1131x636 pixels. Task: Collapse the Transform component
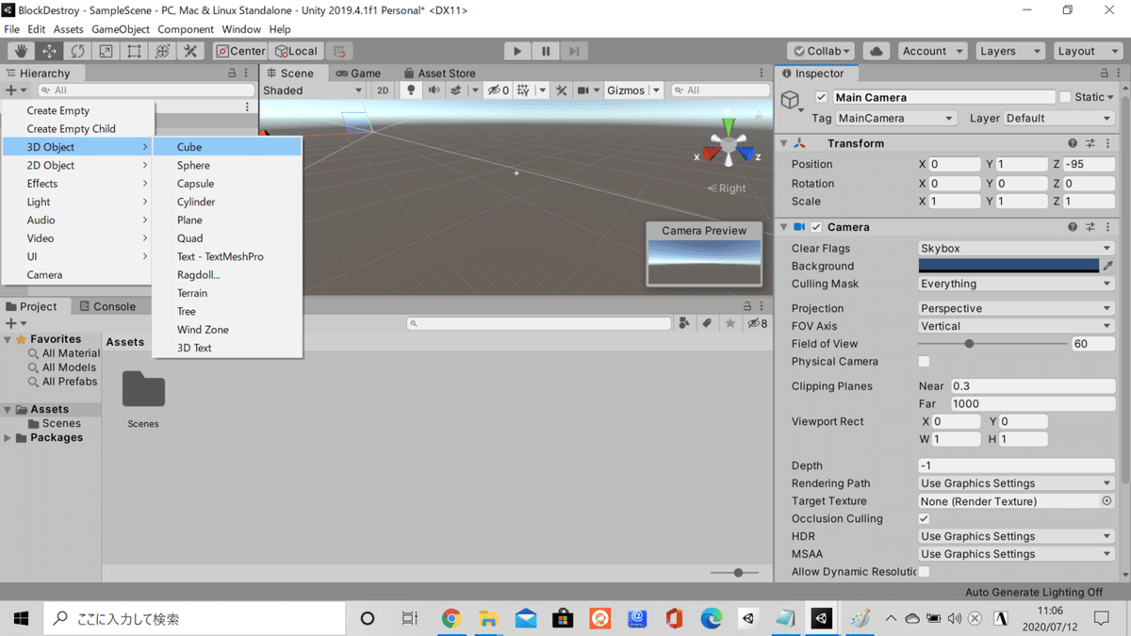tap(783, 143)
